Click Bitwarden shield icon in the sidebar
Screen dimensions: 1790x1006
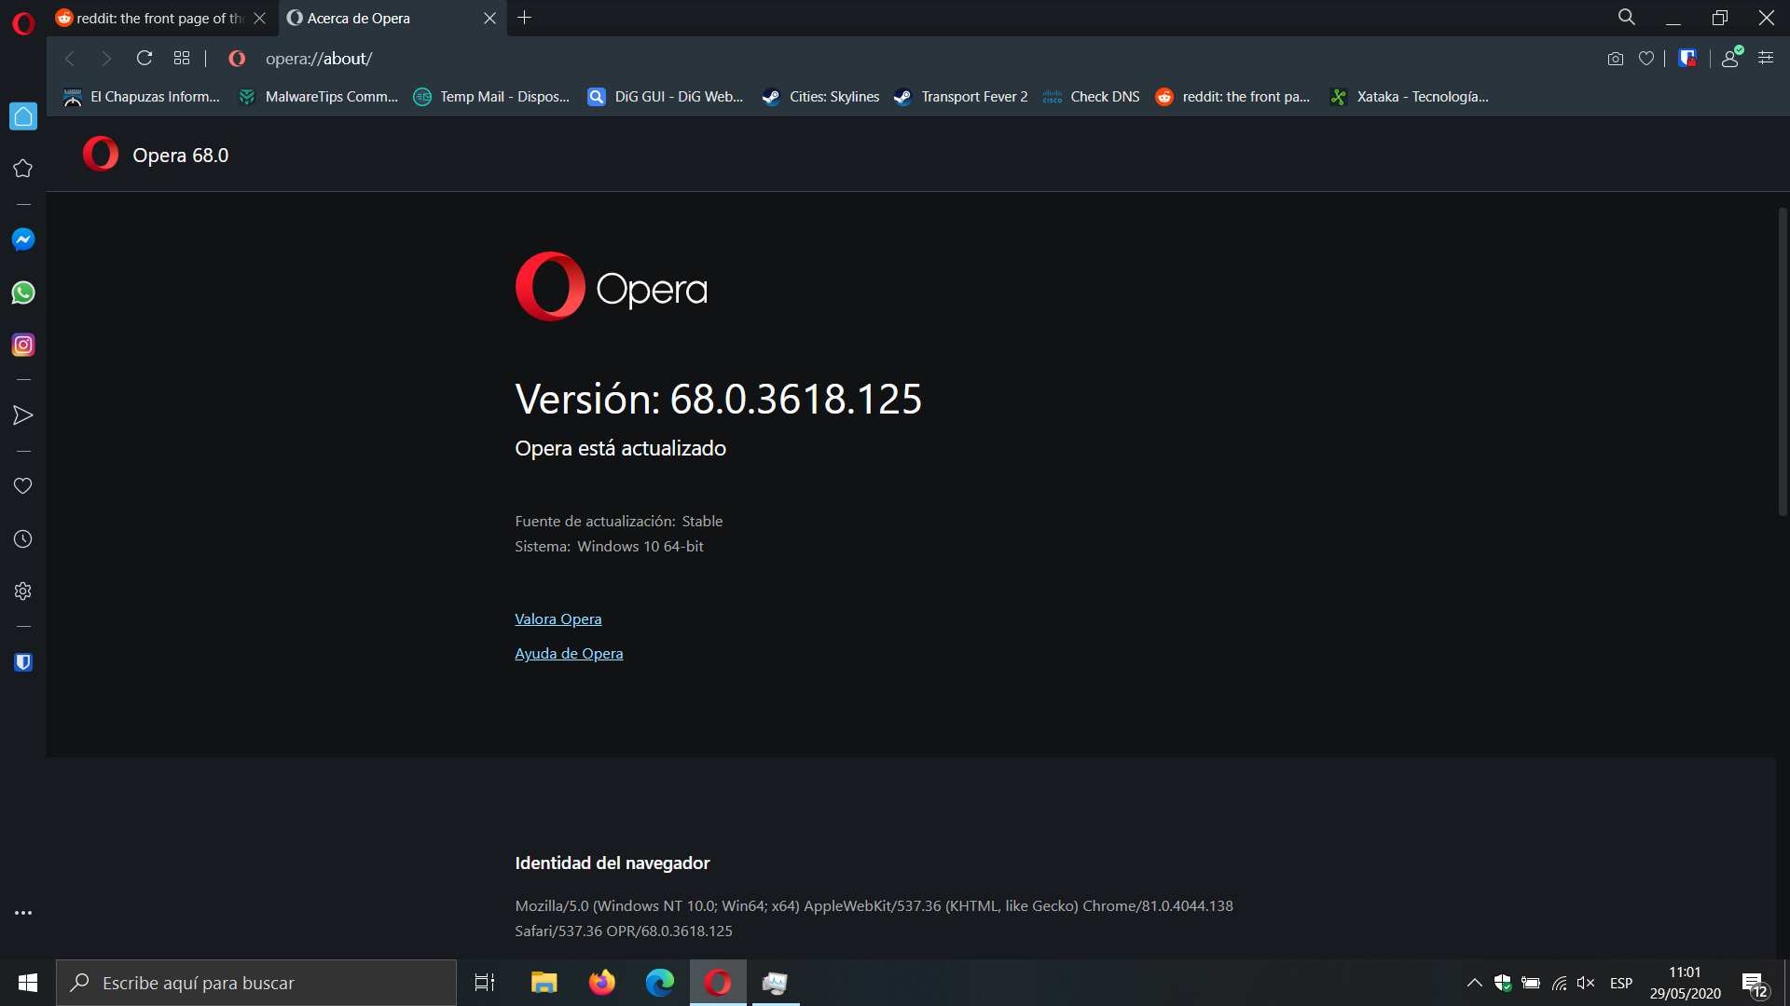[x=23, y=662]
